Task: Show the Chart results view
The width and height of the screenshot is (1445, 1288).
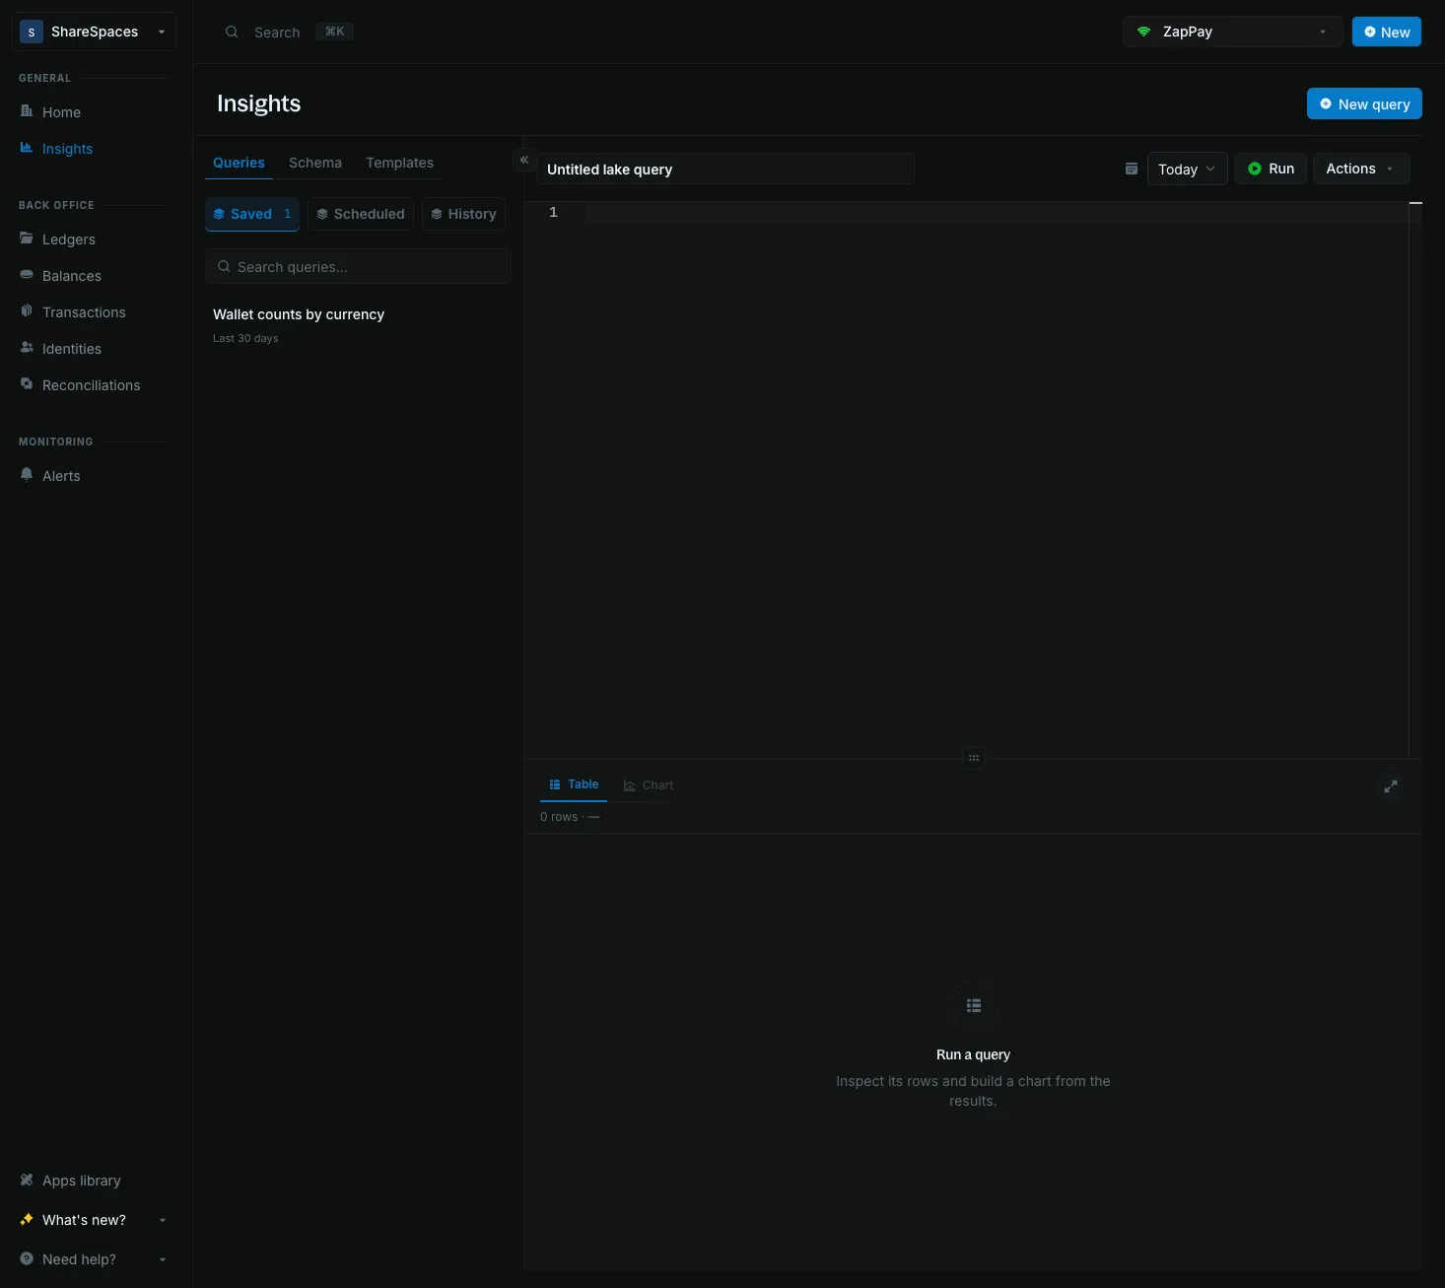Action: point(649,785)
